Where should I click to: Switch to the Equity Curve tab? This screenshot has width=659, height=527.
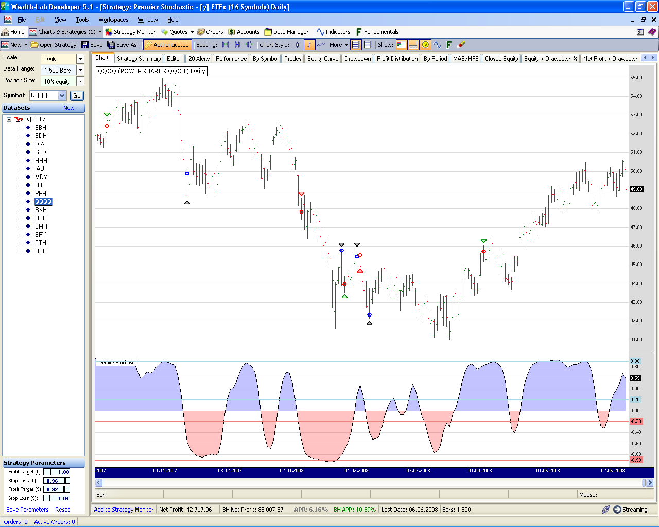[323, 59]
